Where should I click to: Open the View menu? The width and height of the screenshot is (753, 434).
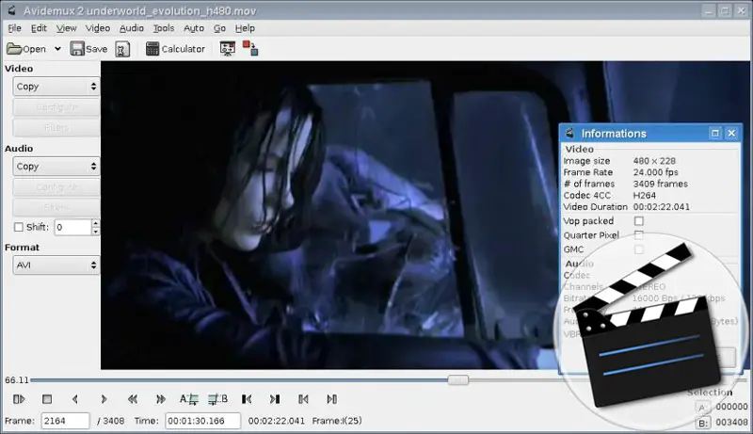coord(66,28)
